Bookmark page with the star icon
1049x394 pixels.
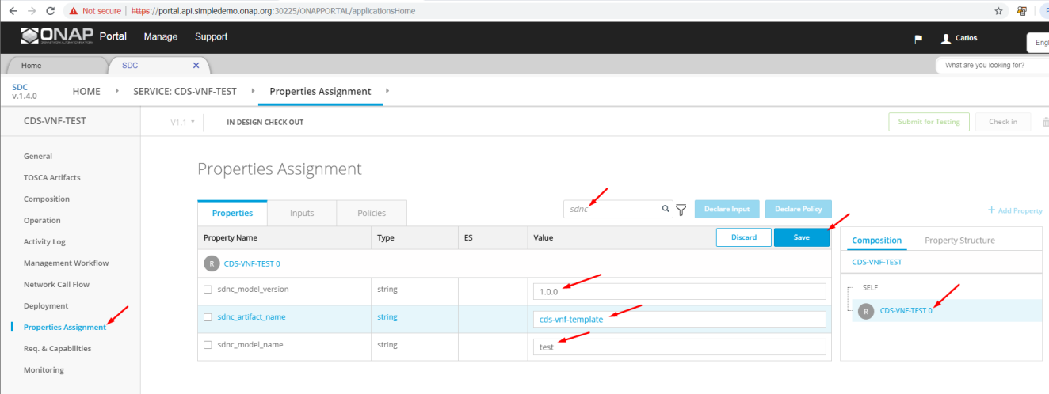click(x=999, y=11)
